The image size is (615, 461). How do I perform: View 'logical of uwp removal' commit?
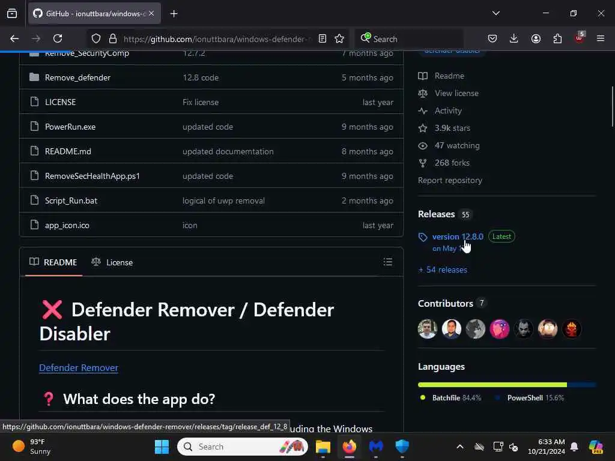click(223, 200)
